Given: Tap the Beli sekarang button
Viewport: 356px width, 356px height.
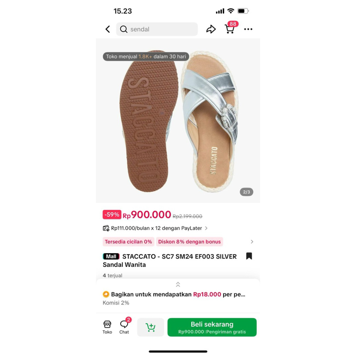Looking at the screenshot, I should [x=212, y=327].
